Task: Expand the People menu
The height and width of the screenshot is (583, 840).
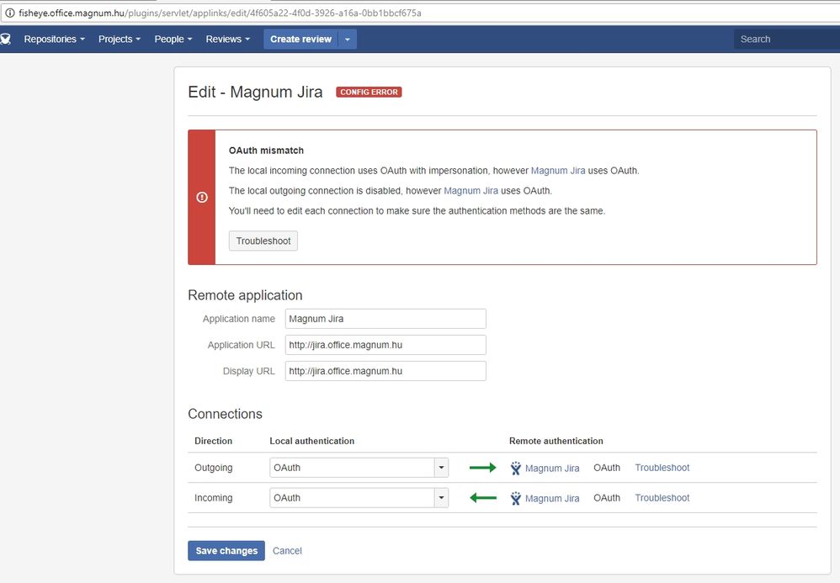Action: click(173, 40)
